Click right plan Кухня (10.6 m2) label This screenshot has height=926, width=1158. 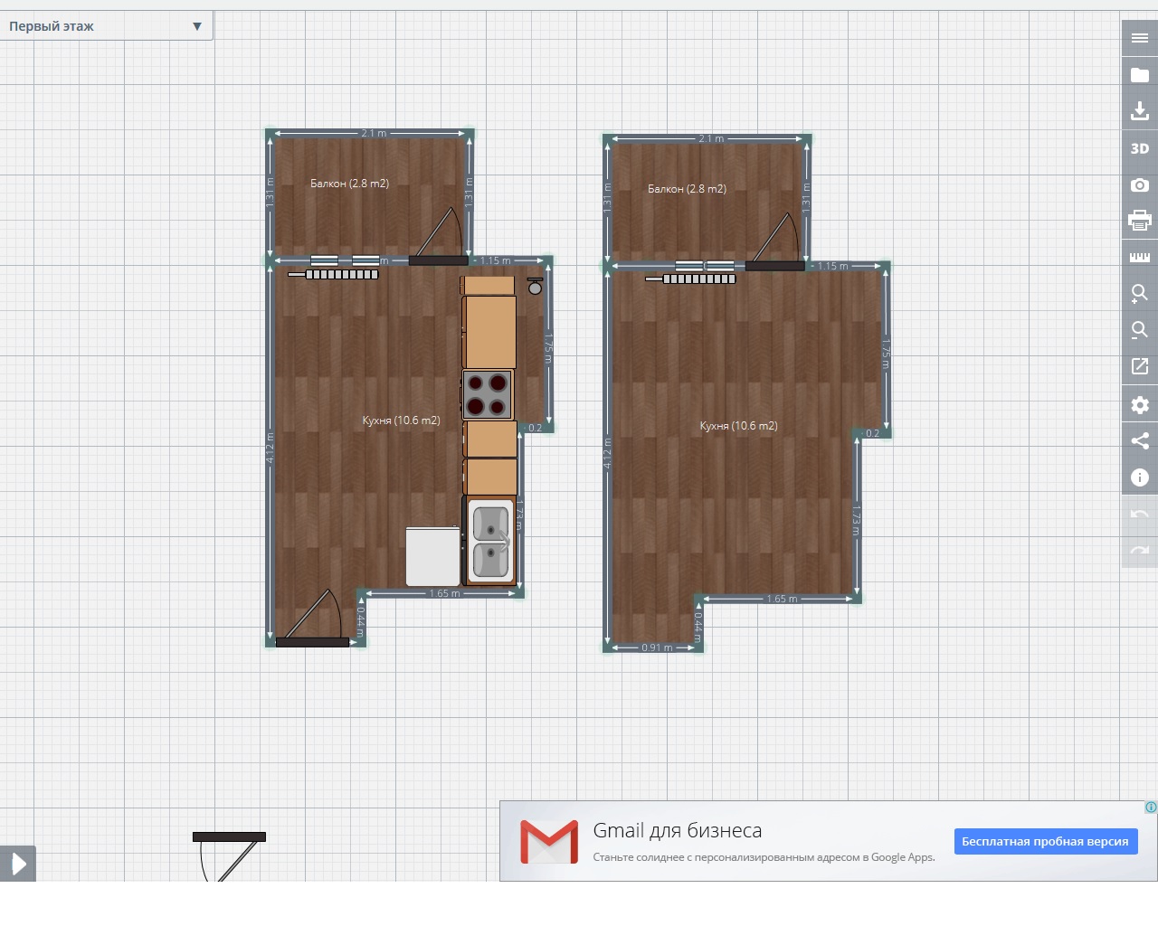[739, 426]
